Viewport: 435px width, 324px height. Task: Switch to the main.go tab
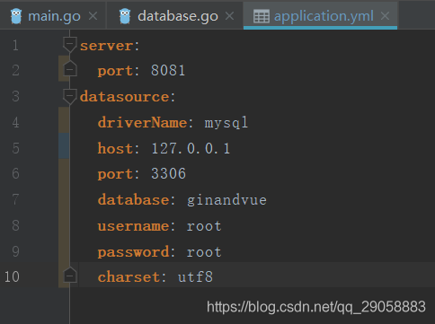tap(54, 16)
